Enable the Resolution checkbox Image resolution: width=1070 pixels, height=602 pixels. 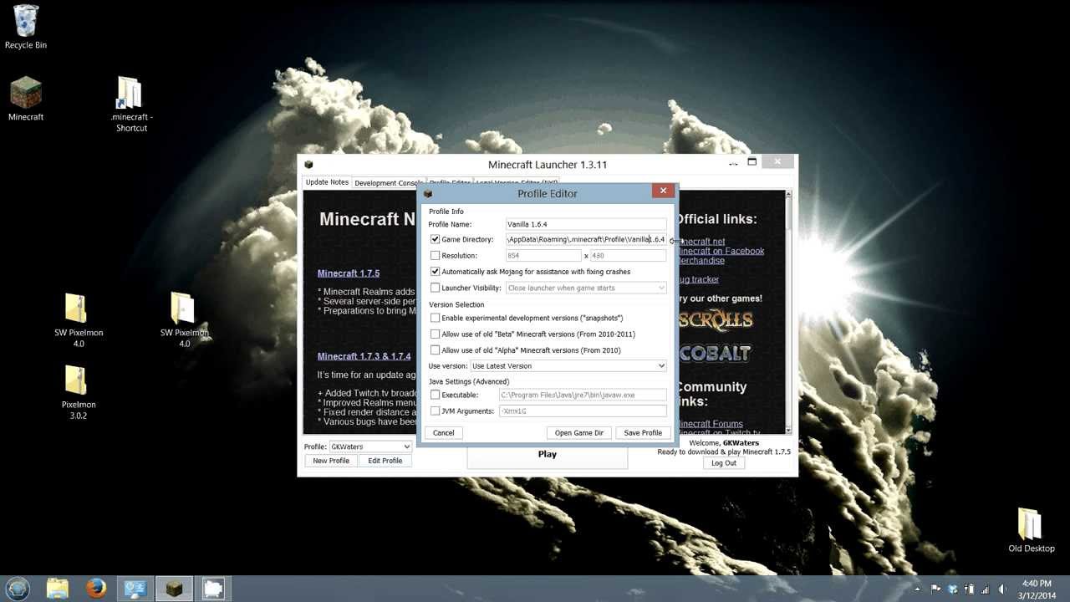(435, 255)
